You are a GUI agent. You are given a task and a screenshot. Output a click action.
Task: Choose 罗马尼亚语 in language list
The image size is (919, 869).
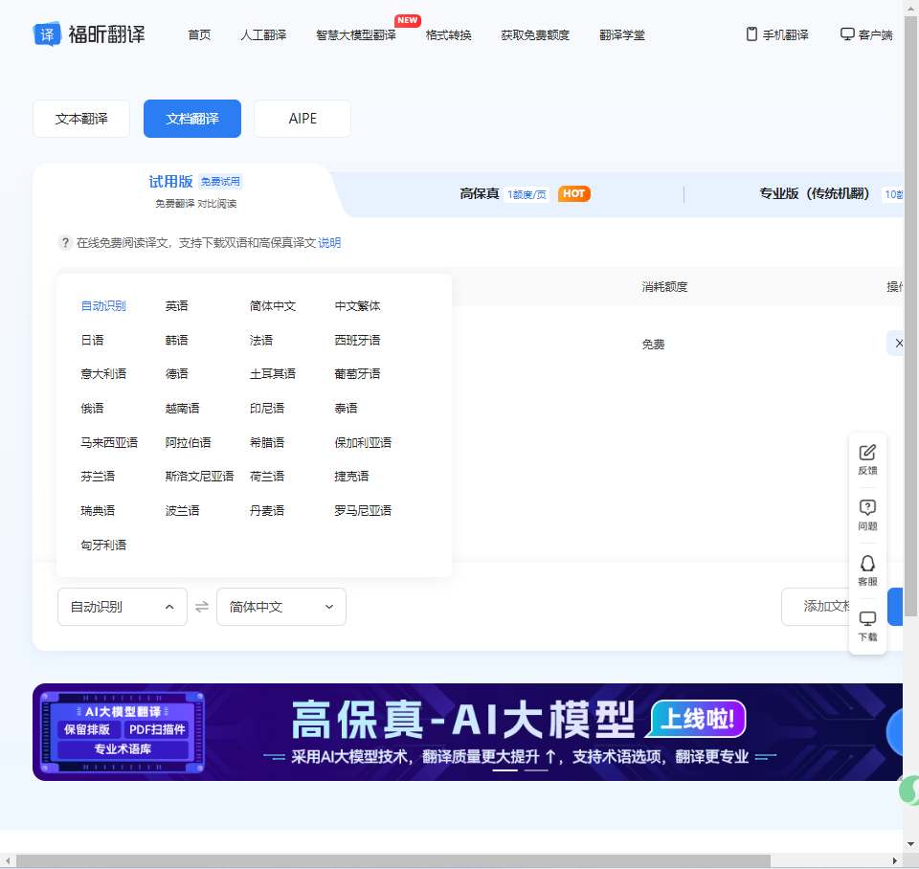[363, 510]
